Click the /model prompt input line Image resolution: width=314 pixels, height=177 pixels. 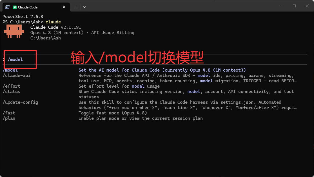click(155, 59)
